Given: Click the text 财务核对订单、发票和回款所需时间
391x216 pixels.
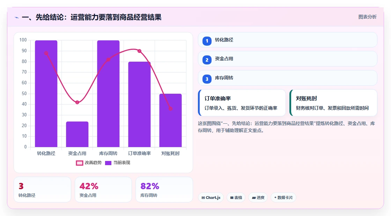Looking at the screenshot, I should point(332,108).
